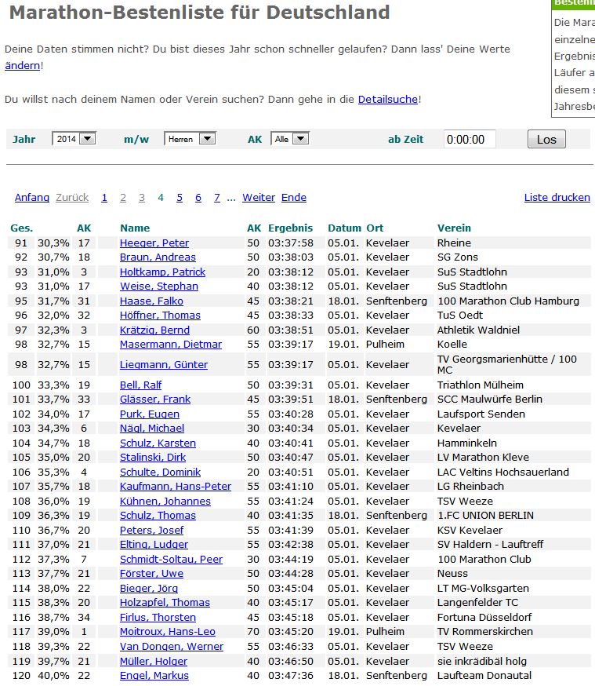The image size is (595, 686).
Task: Go to Anfang of the list
Action: point(32,197)
